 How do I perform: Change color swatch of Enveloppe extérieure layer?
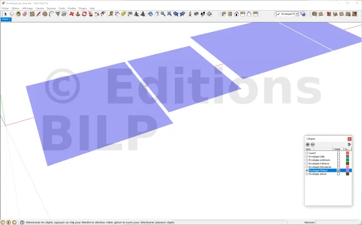(347, 160)
